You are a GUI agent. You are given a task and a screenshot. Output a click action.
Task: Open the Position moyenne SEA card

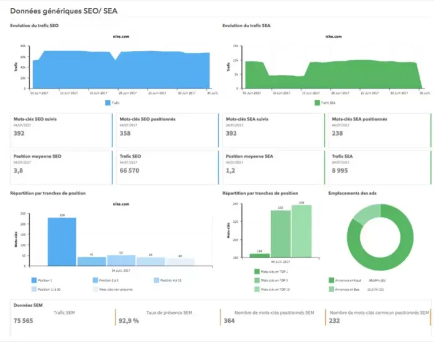pyautogui.click(x=274, y=167)
